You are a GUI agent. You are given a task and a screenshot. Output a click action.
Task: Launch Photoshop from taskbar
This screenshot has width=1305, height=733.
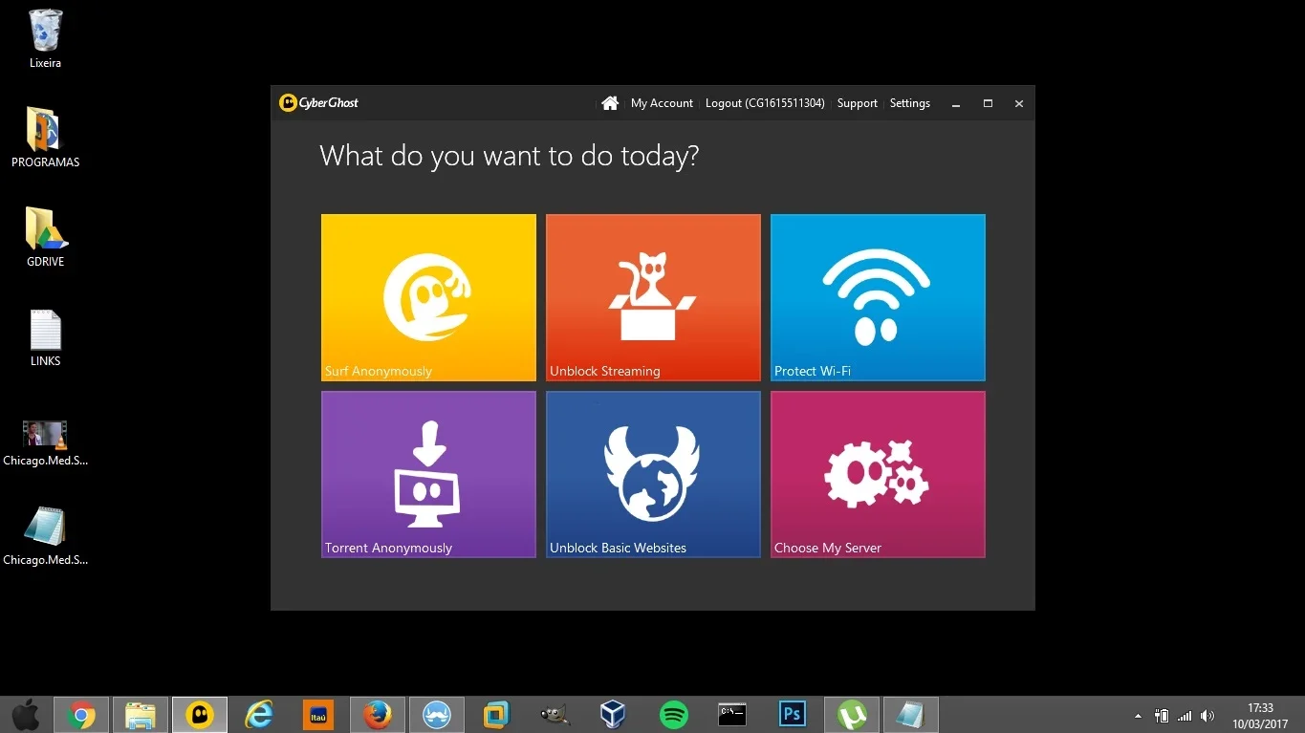pos(793,715)
